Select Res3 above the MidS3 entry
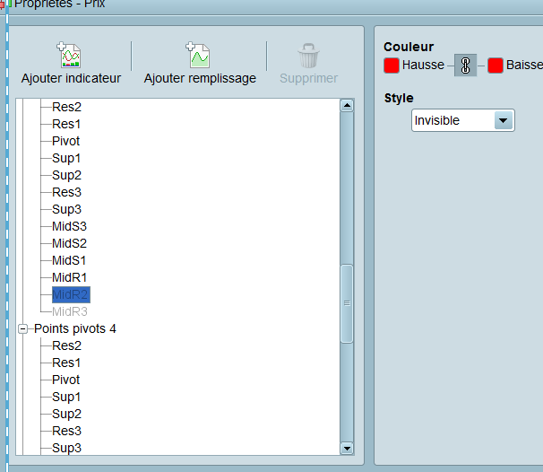 coord(66,192)
